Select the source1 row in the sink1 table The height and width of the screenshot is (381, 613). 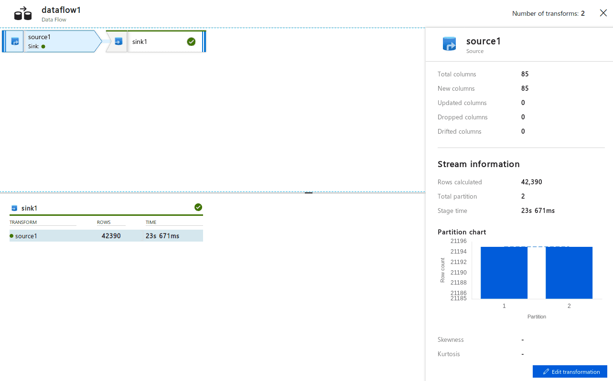pyautogui.click(x=106, y=236)
